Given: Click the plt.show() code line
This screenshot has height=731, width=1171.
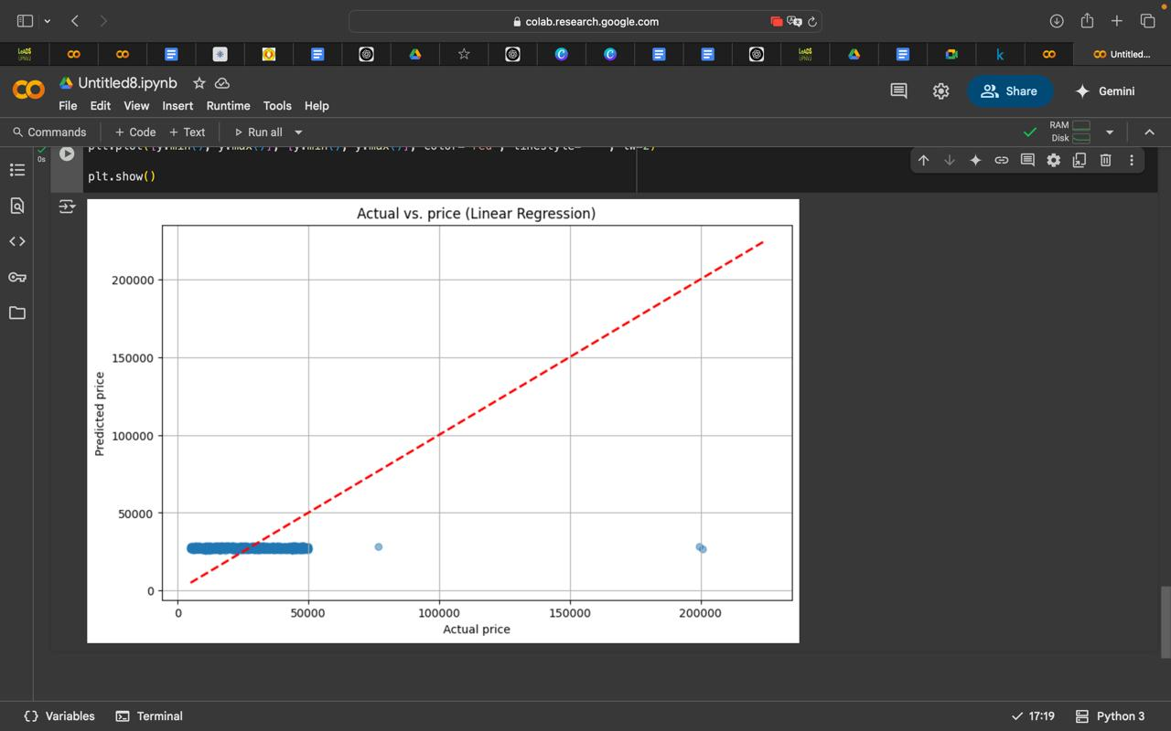Looking at the screenshot, I should tap(122, 176).
